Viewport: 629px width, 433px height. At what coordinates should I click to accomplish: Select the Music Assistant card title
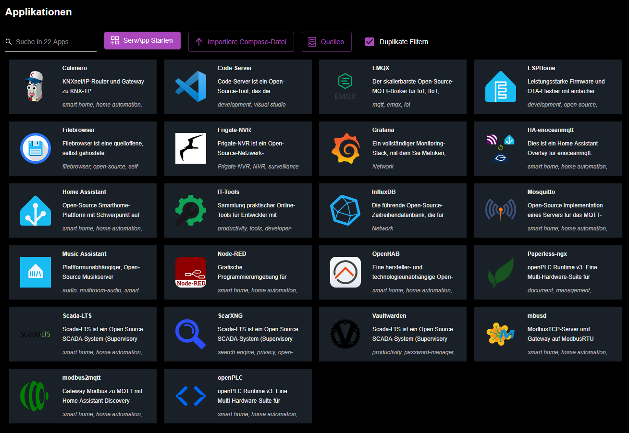[x=85, y=254]
